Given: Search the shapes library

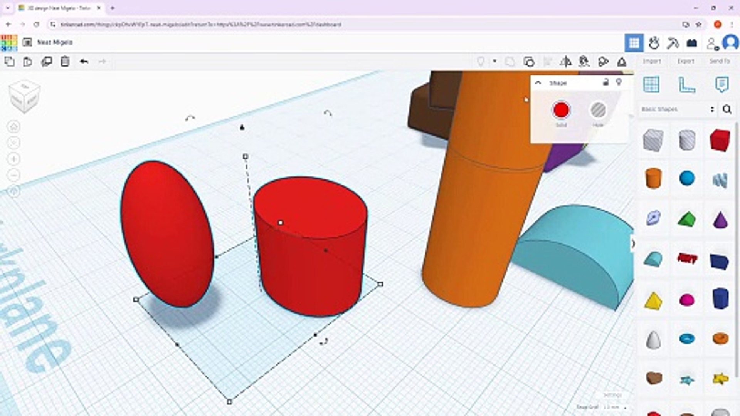Looking at the screenshot, I should [727, 109].
